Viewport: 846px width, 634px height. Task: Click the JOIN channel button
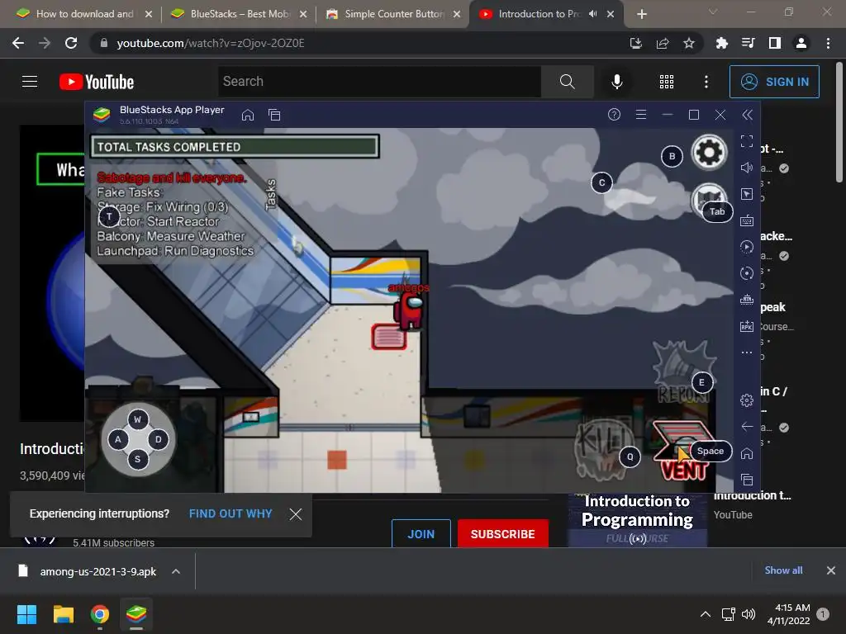pyautogui.click(x=421, y=534)
